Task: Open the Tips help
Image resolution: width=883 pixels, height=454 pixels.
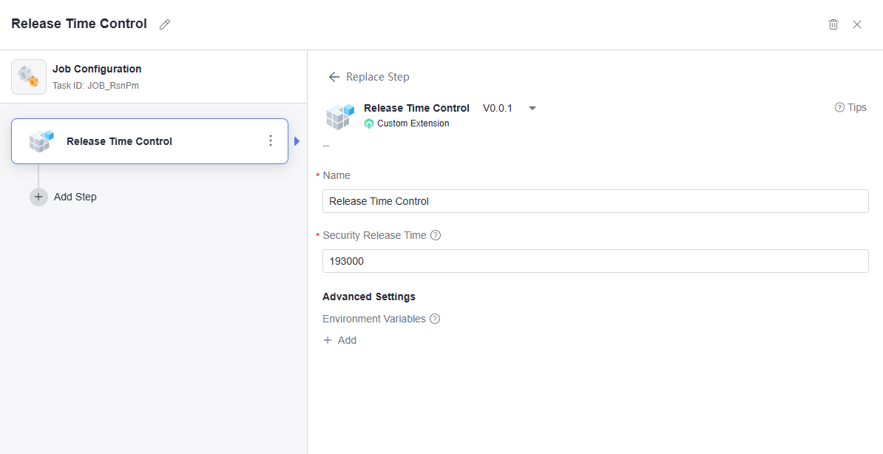Action: [x=850, y=107]
